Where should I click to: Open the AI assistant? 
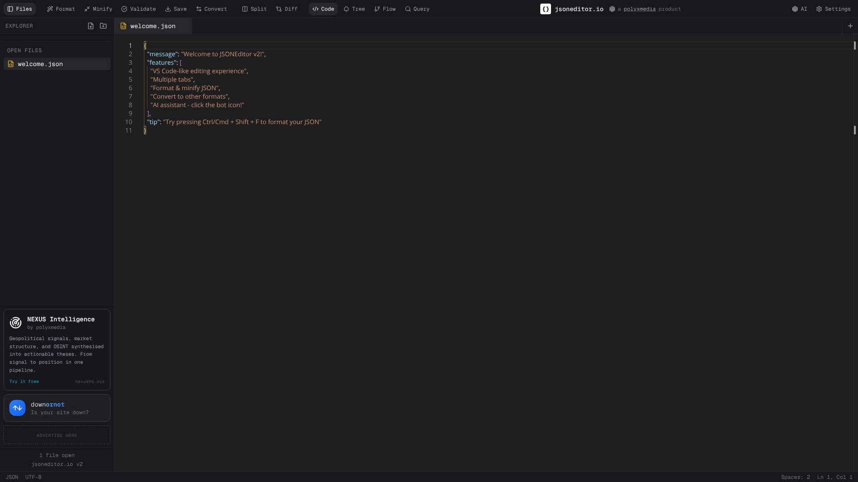(799, 9)
